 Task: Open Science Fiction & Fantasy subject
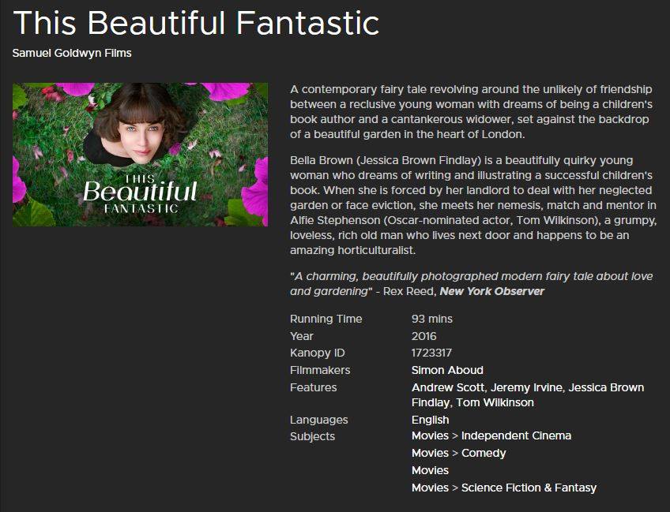click(529, 488)
